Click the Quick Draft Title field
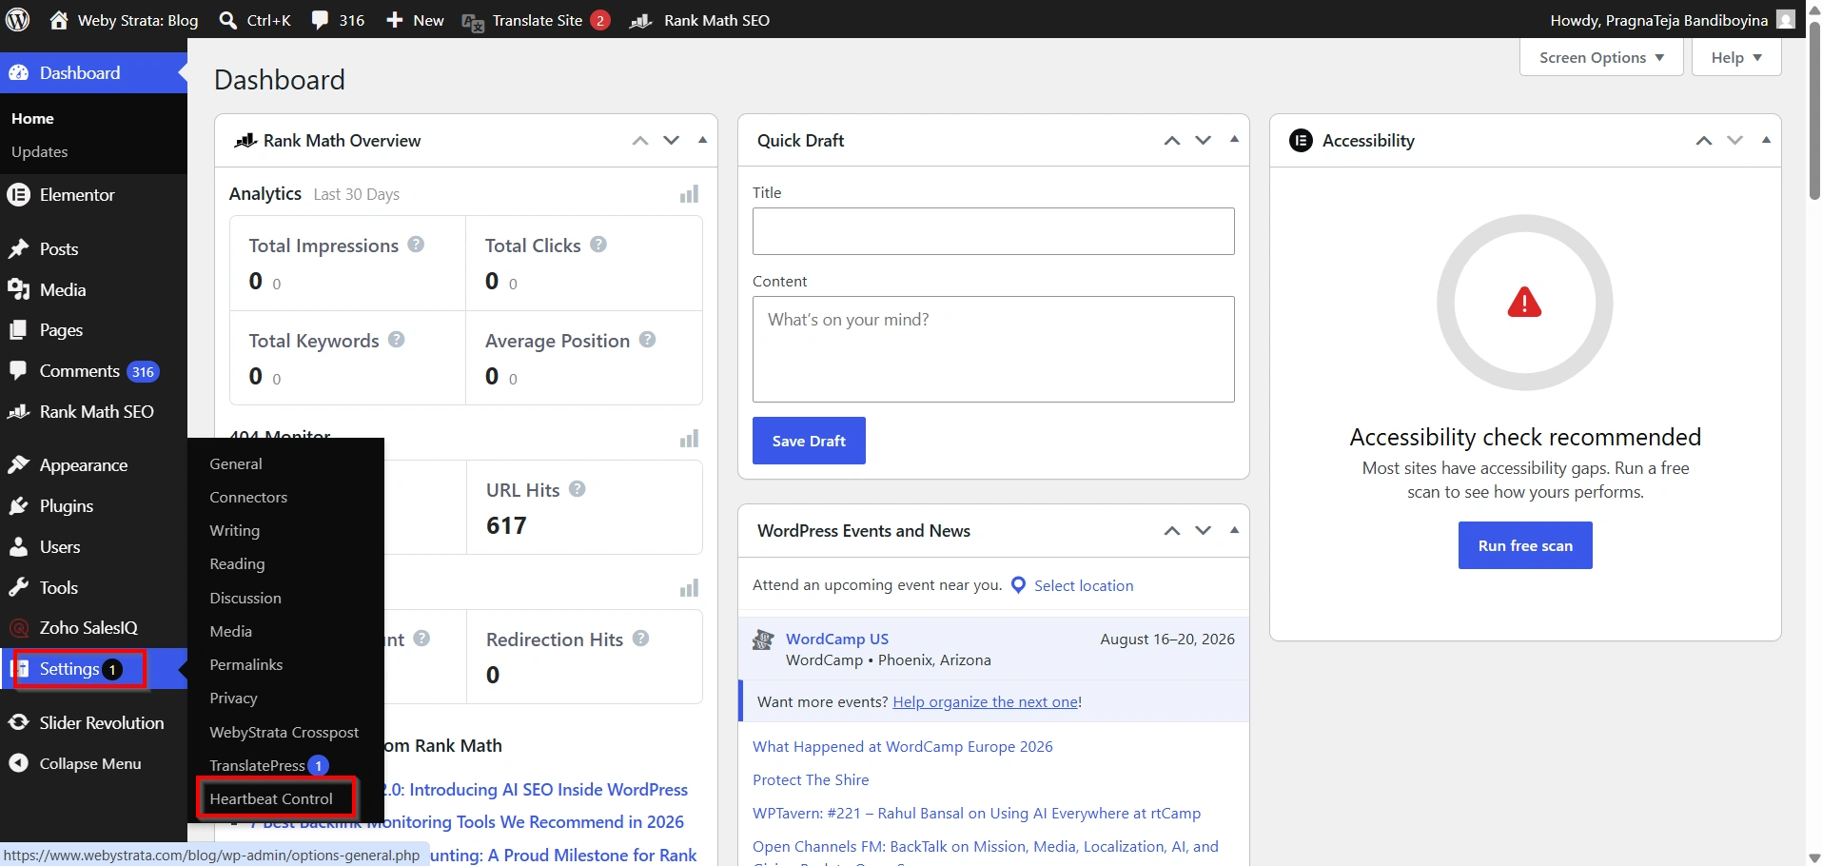1822x866 pixels. tap(993, 231)
